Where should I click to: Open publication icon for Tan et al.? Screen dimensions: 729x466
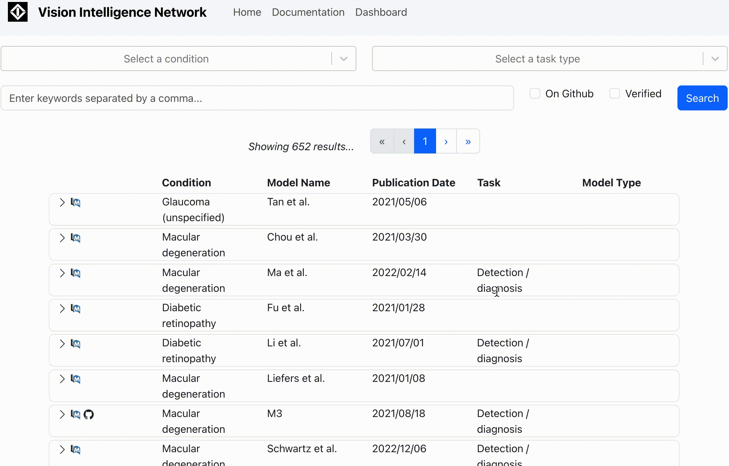pos(76,202)
